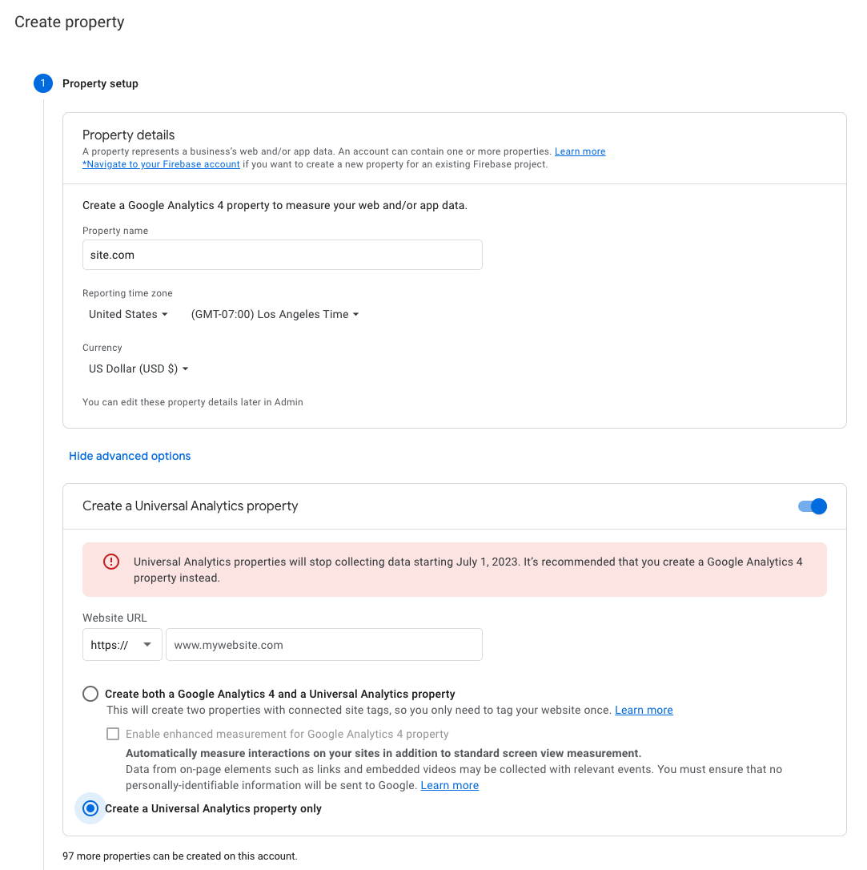Open Learn more about connected site tags

(644, 710)
